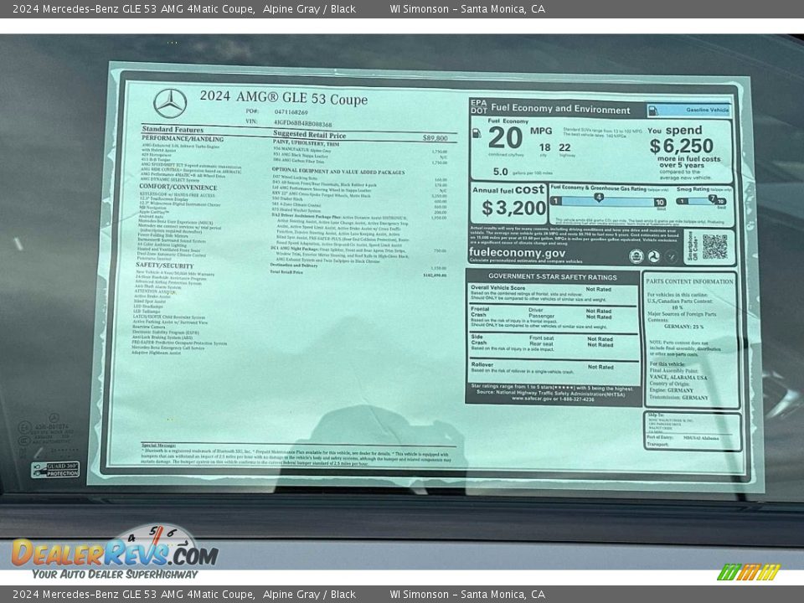The image size is (804, 603).
Task: Click 'PARTS CONTENT INFORMATION' heading
Action: [x=689, y=281]
